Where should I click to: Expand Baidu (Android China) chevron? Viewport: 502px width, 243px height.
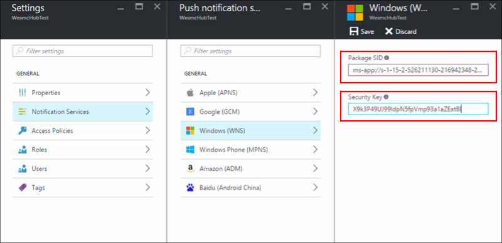coord(316,187)
